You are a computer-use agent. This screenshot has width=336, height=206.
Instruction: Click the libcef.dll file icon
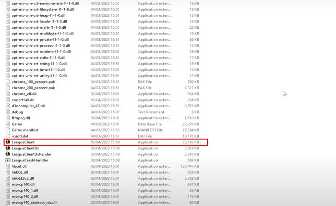tap(8, 166)
